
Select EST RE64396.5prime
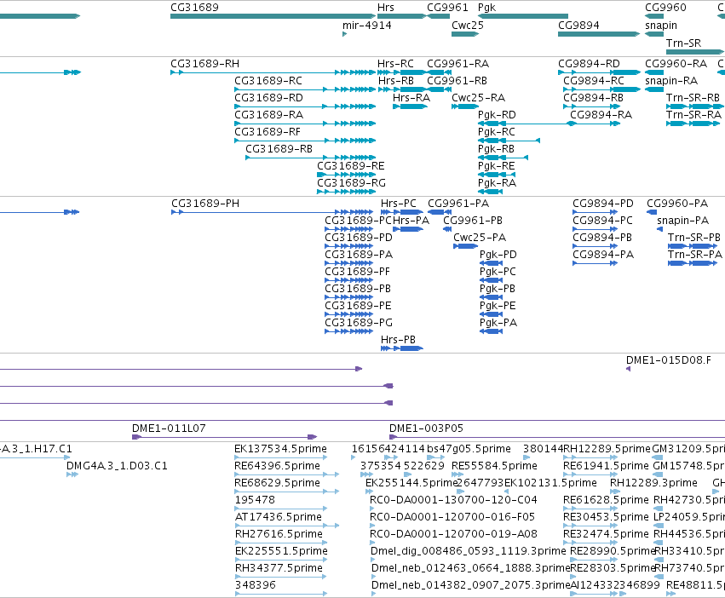click(287, 474)
